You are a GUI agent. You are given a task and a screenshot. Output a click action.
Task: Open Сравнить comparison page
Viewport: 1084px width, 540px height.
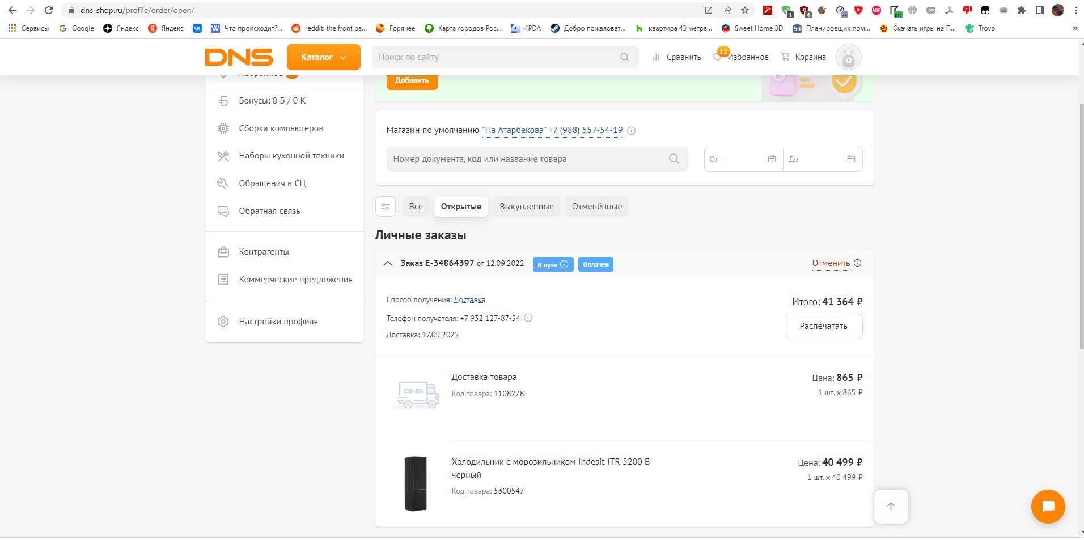[676, 57]
